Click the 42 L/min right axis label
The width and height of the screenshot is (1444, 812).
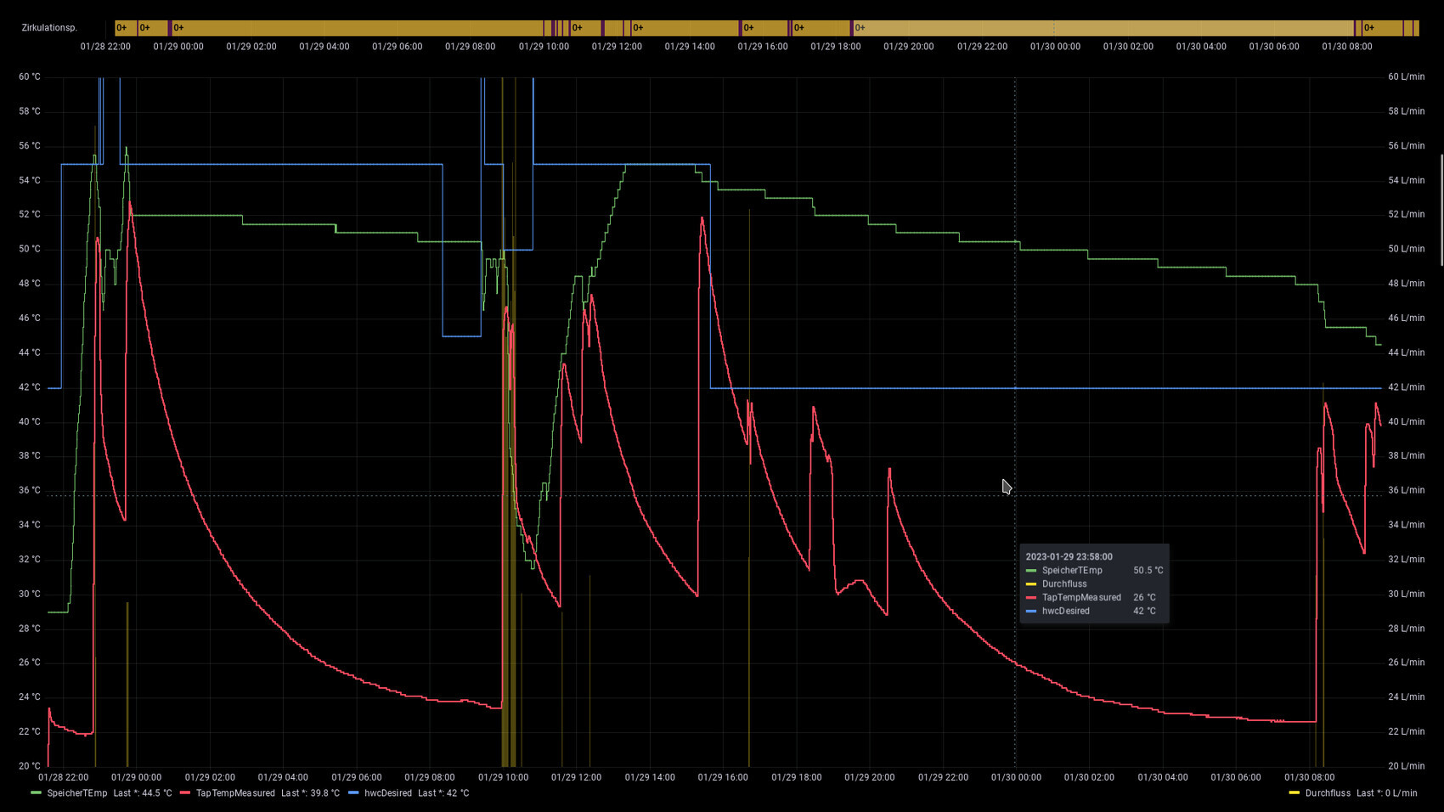tap(1406, 387)
